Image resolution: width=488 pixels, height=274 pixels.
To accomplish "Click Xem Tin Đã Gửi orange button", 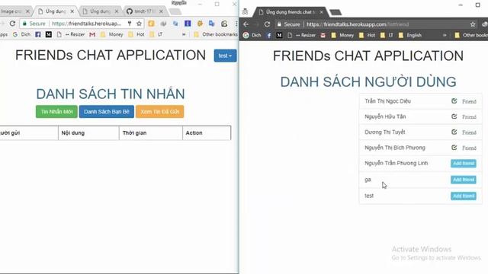I will click(159, 112).
